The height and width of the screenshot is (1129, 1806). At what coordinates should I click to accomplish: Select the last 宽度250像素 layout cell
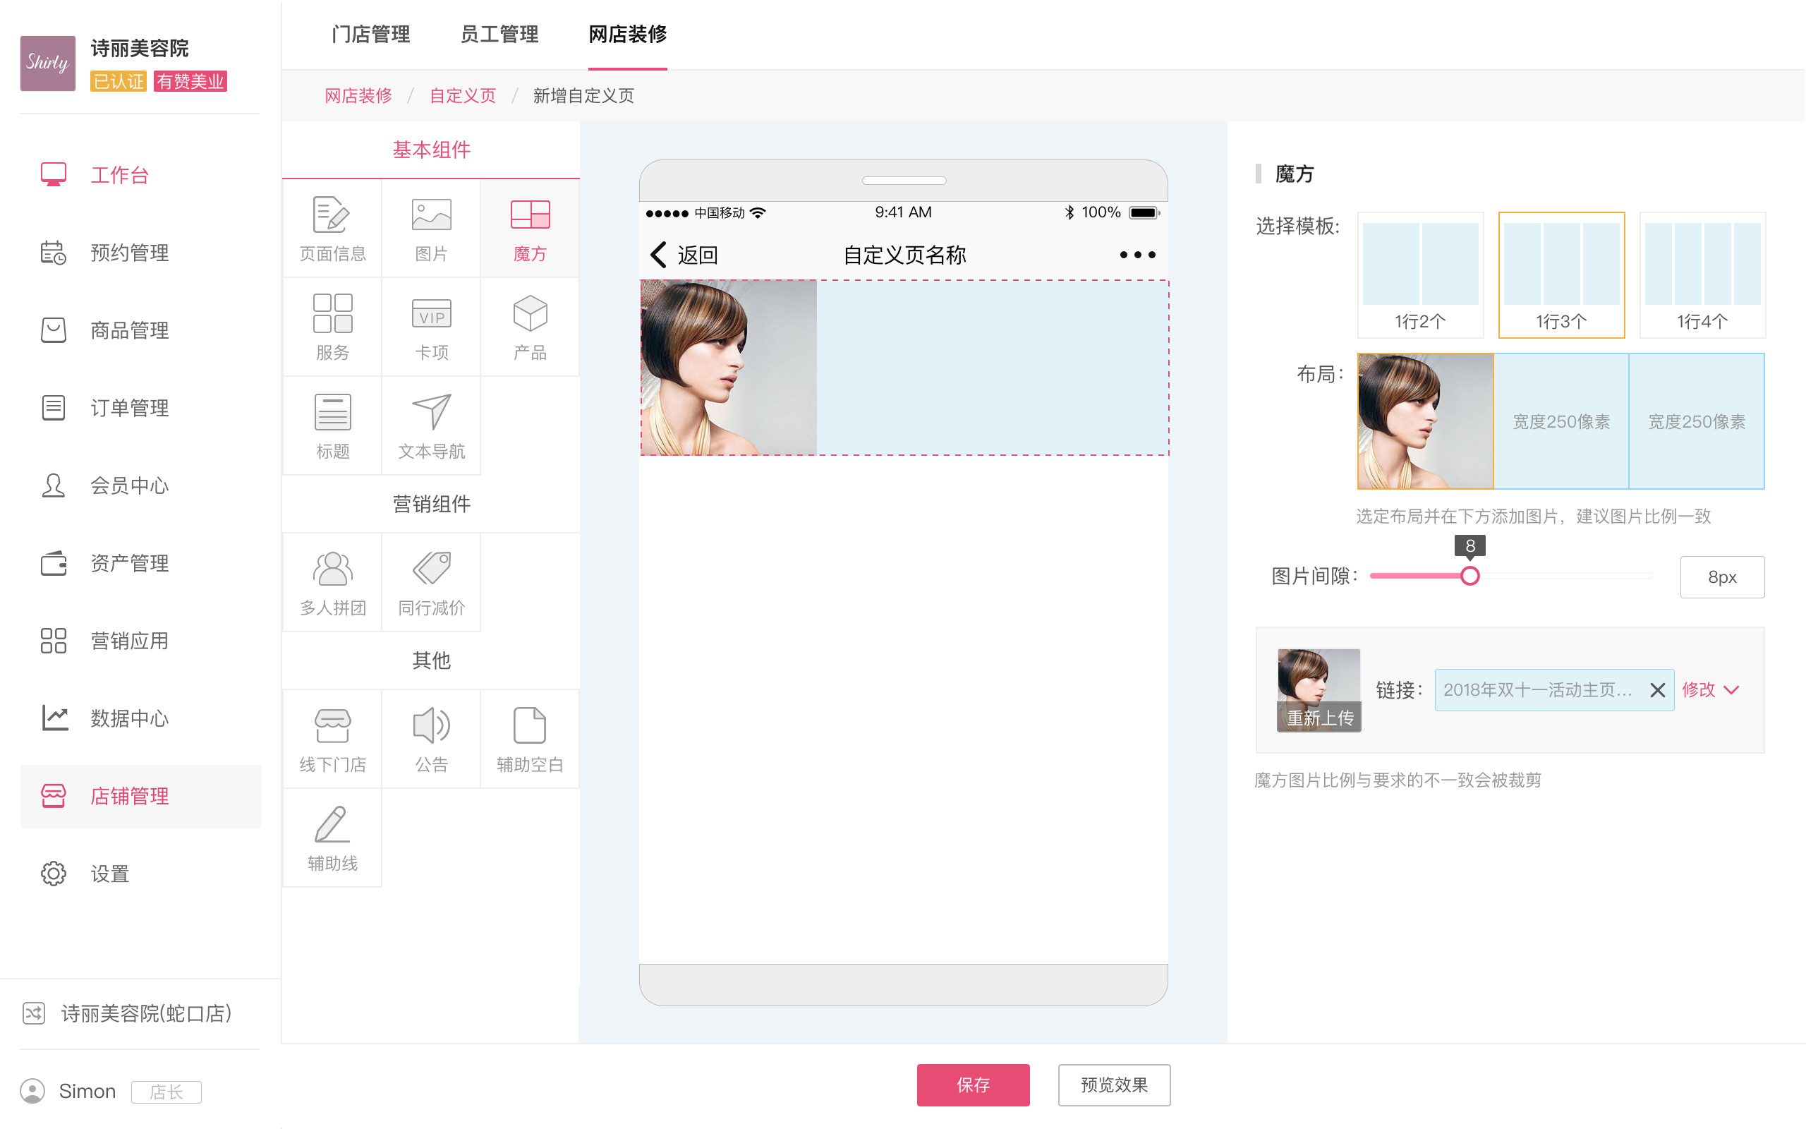coord(1697,421)
